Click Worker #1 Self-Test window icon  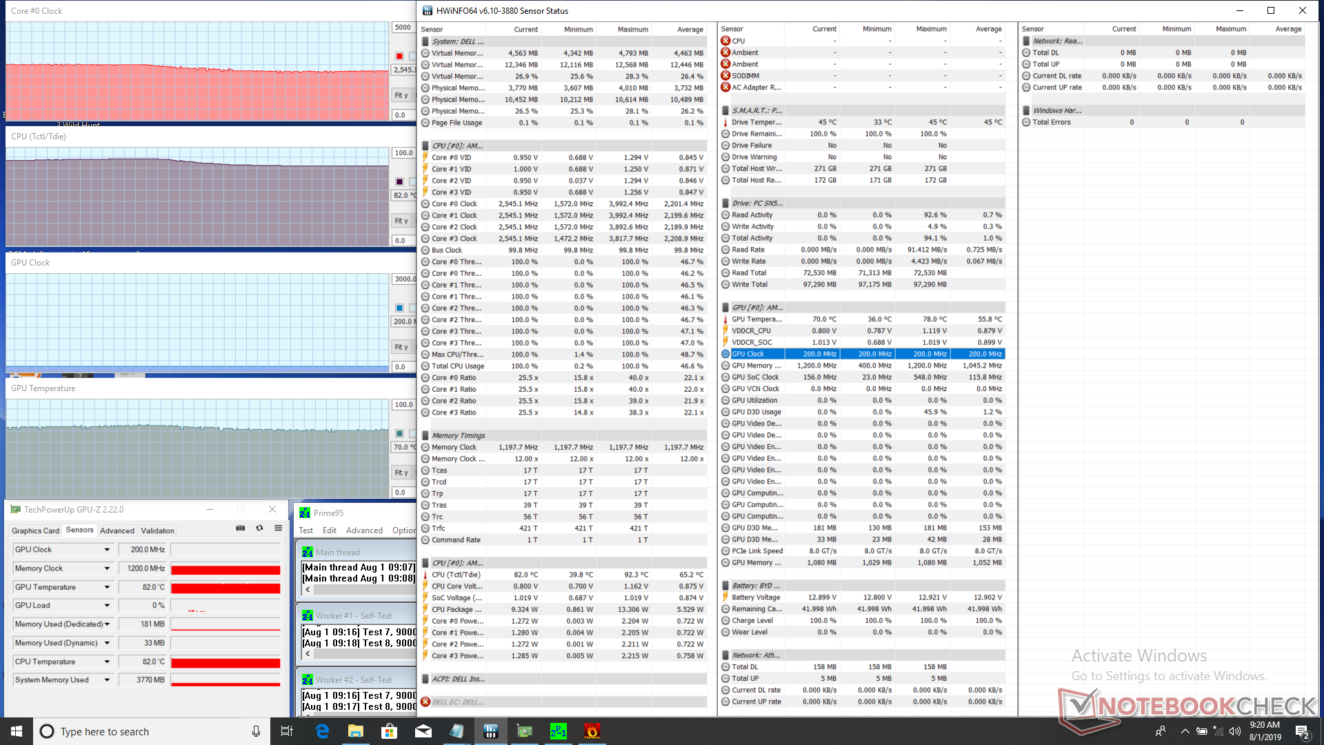[x=308, y=616]
